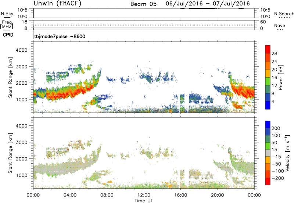
Task: Click the blue 4–8 dB Power colorbar segment
Action: pos(268,97)
